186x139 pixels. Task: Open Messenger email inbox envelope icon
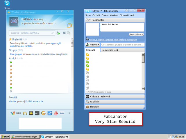click(x=70, y=25)
